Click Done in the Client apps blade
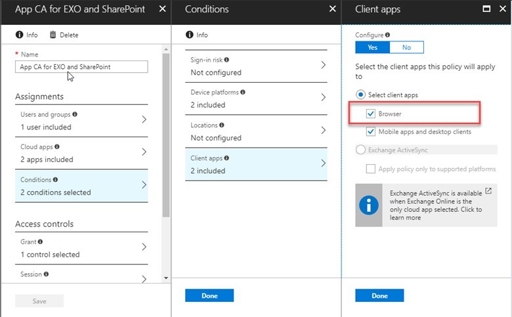This screenshot has width=512, height=317. point(379,295)
